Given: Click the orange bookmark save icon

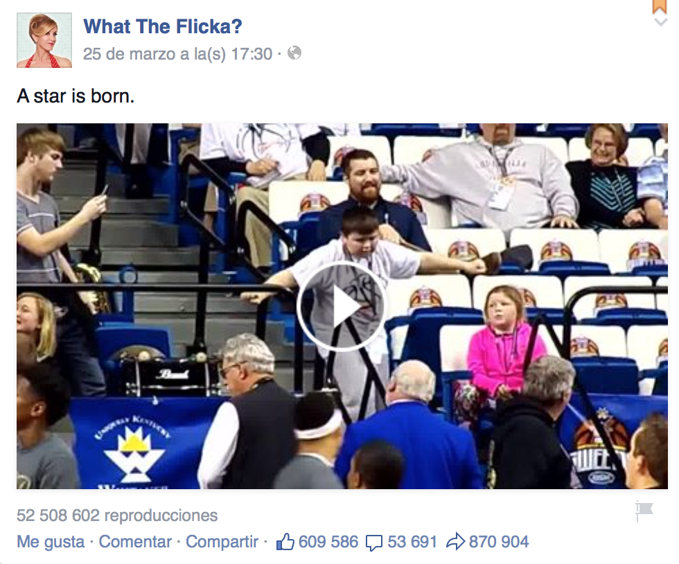Looking at the screenshot, I should point(659,6).
